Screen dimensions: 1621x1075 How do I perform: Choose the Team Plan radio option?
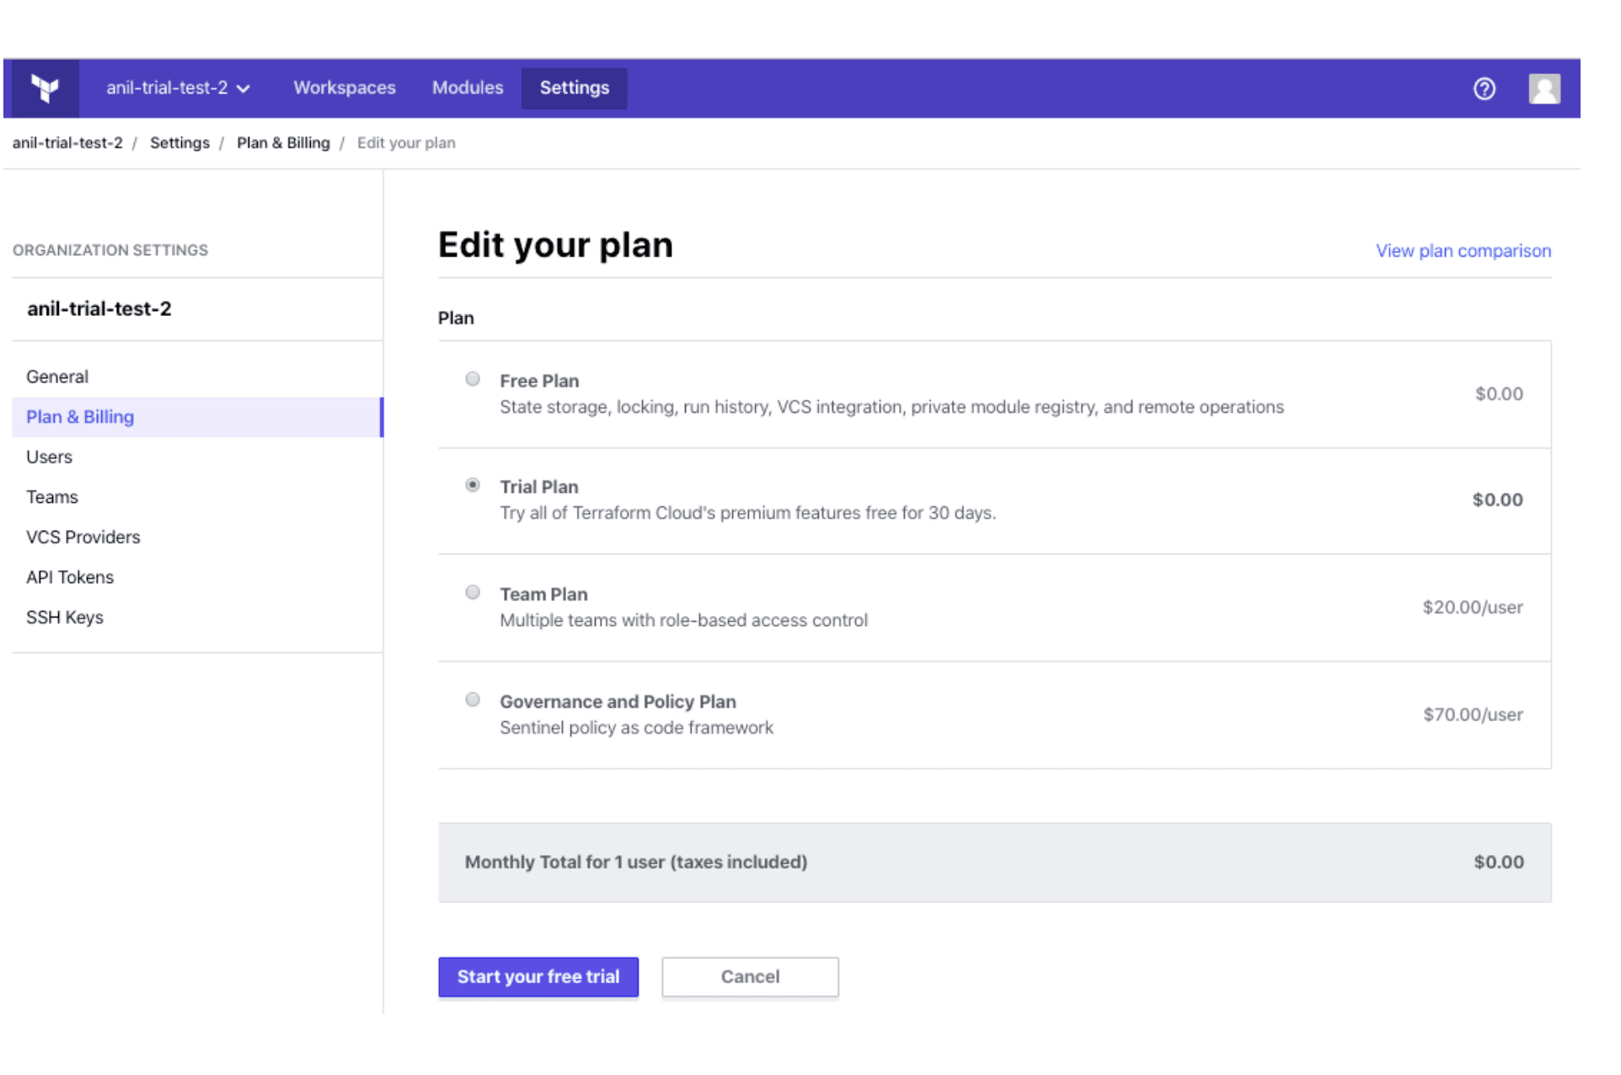(x=473, y=592)
